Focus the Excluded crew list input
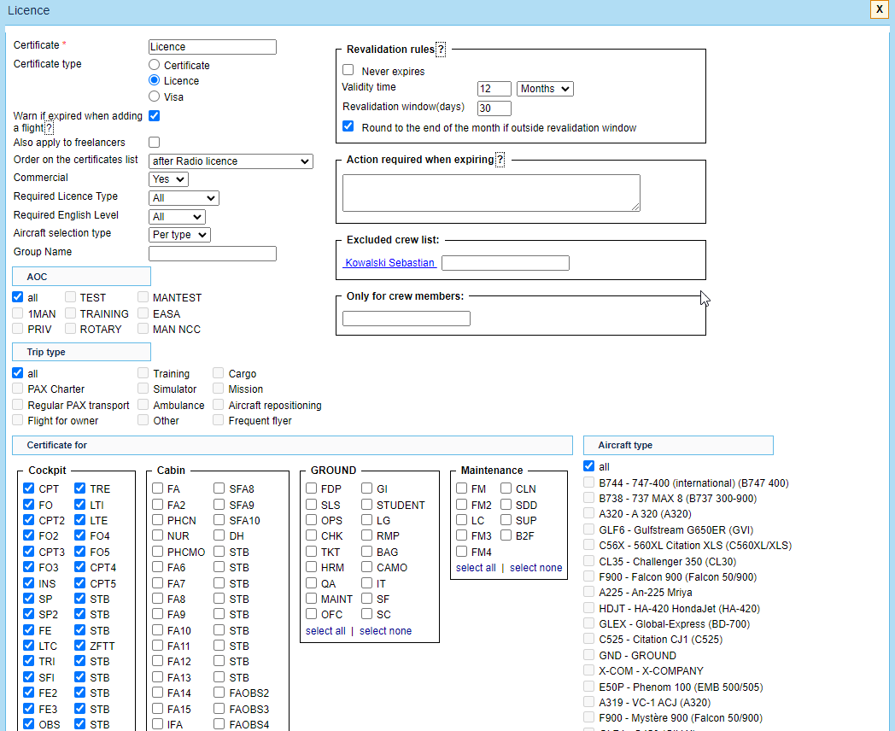Viewport: 895px width, 731px height. tap(506, 263)
